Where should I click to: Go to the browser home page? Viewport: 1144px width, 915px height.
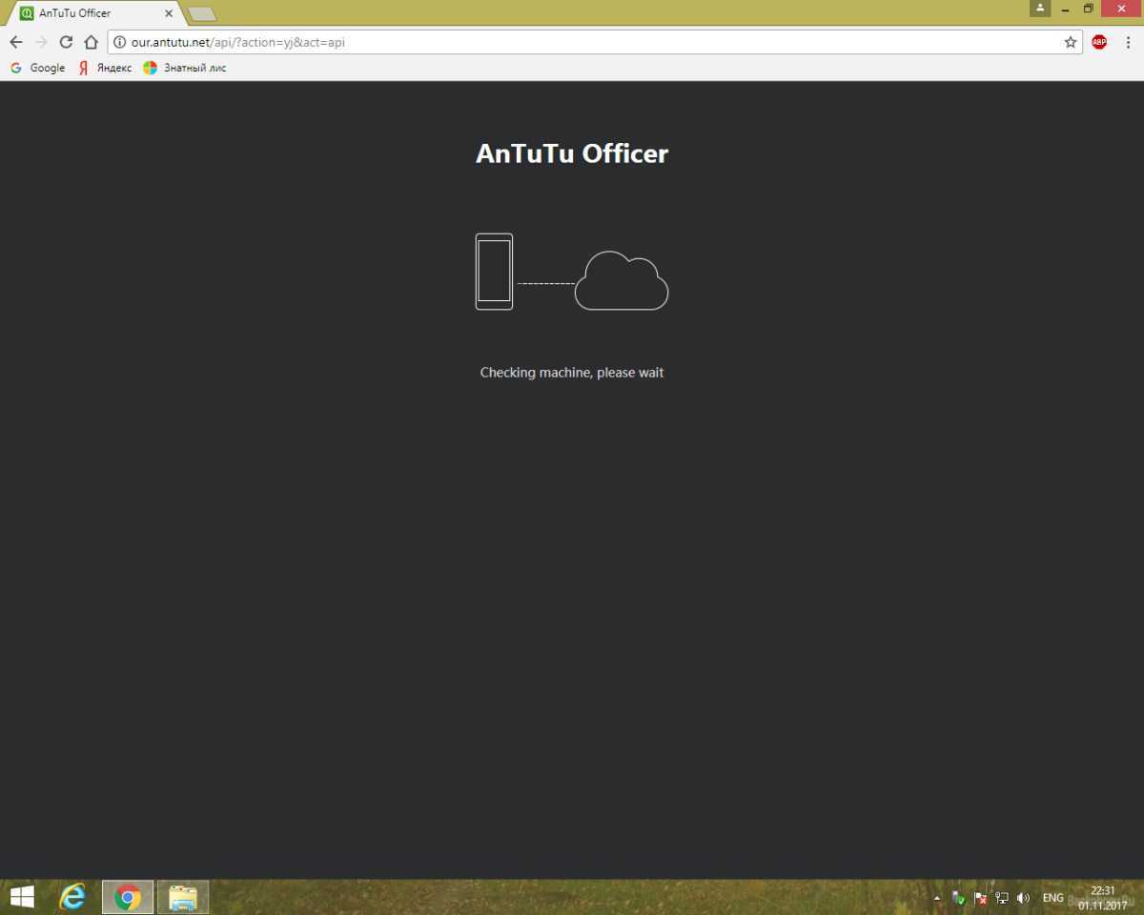coord(91,42)
